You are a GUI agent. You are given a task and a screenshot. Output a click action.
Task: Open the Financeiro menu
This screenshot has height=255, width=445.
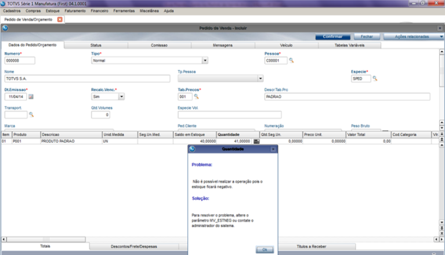click(99, 11)
